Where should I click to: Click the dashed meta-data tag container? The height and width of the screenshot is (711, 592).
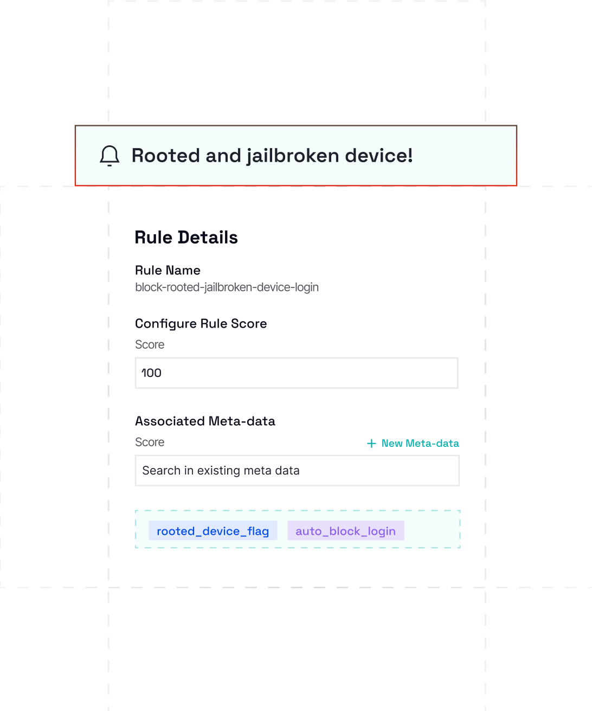(x=297, y=529)
